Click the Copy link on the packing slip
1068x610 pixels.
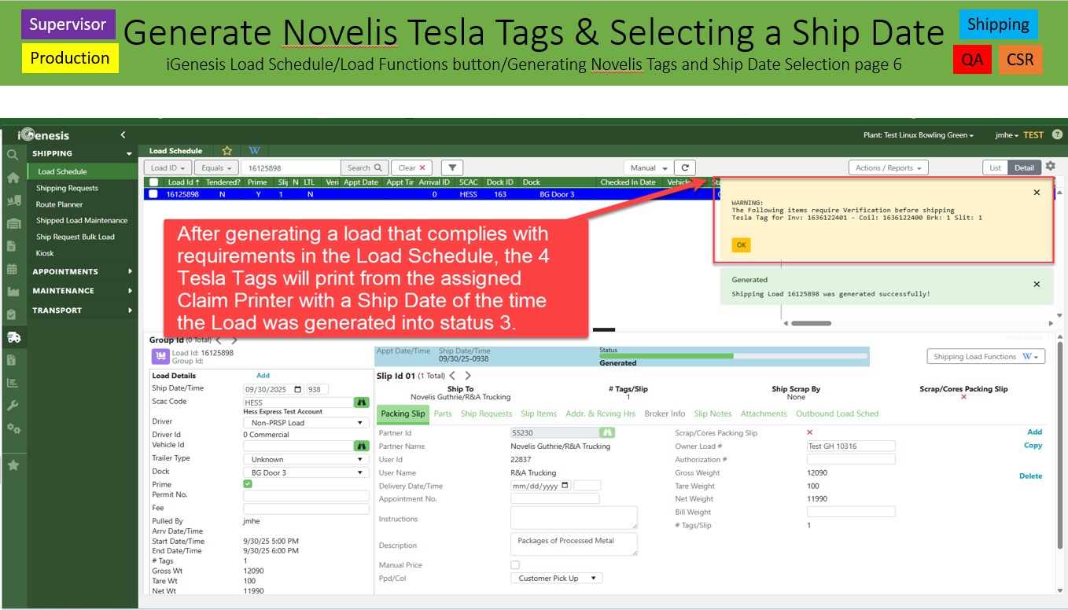(1033, 446)
